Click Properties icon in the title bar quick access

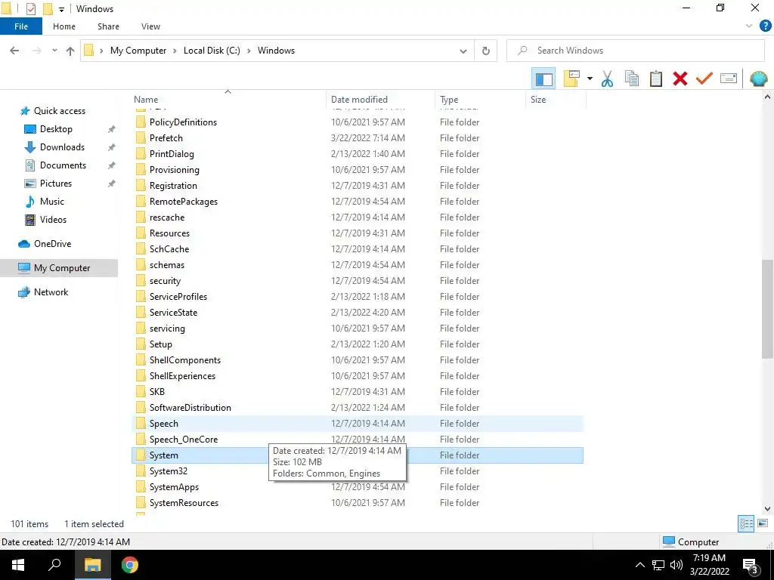pos(30,9)
